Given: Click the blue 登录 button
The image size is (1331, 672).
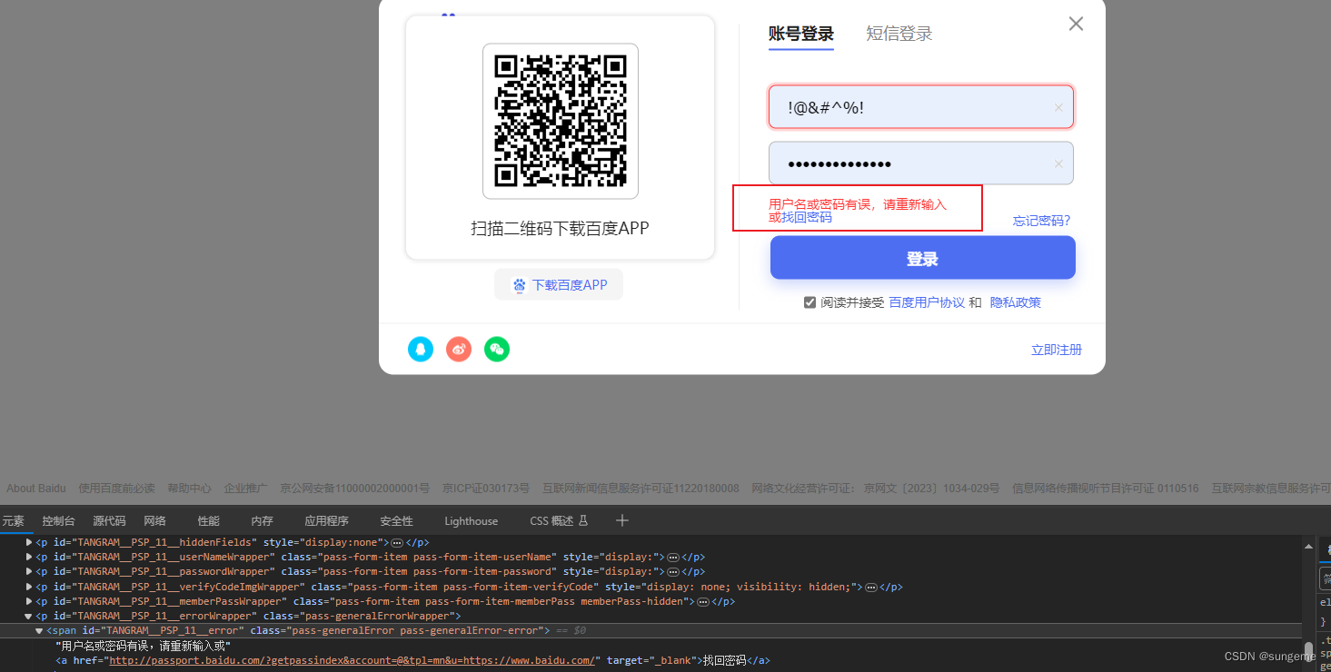Looking at the screenshot, I should (x=923, y=258).
